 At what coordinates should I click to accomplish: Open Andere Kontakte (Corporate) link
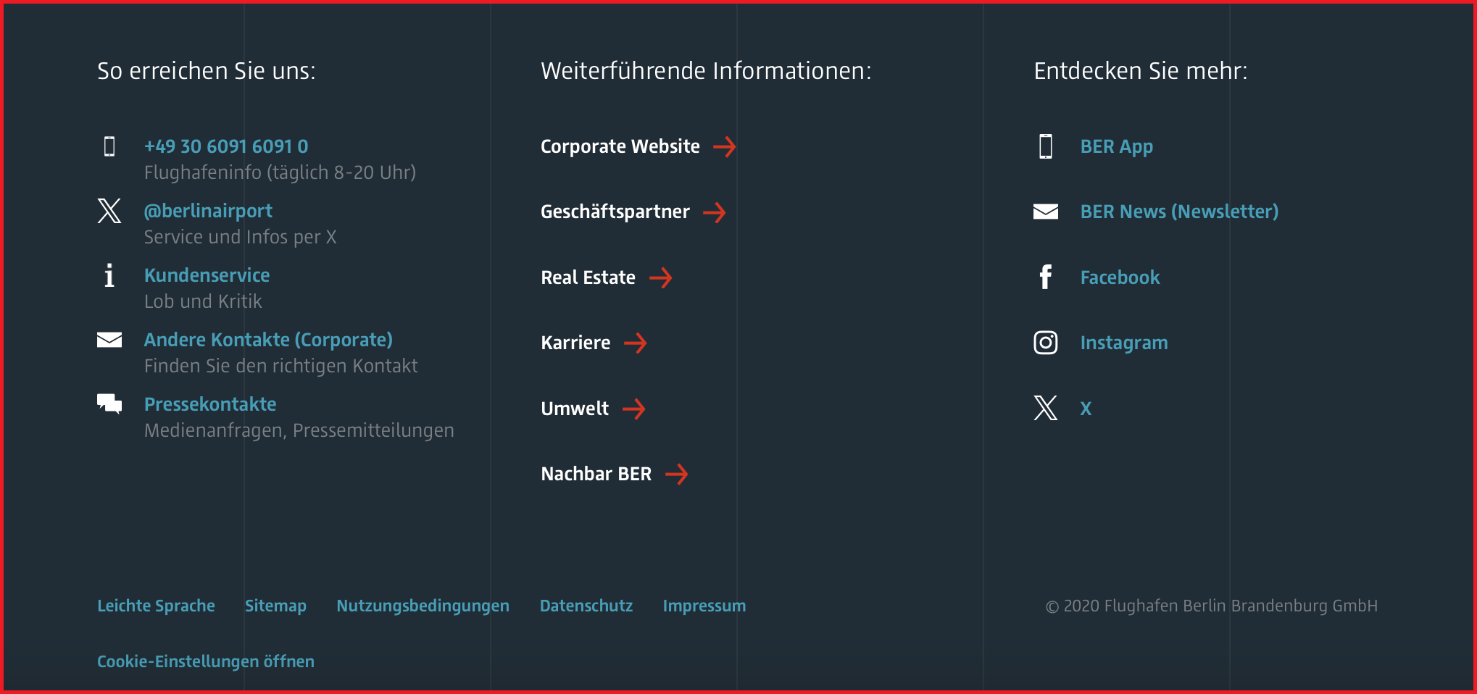(x=268, y=340)
